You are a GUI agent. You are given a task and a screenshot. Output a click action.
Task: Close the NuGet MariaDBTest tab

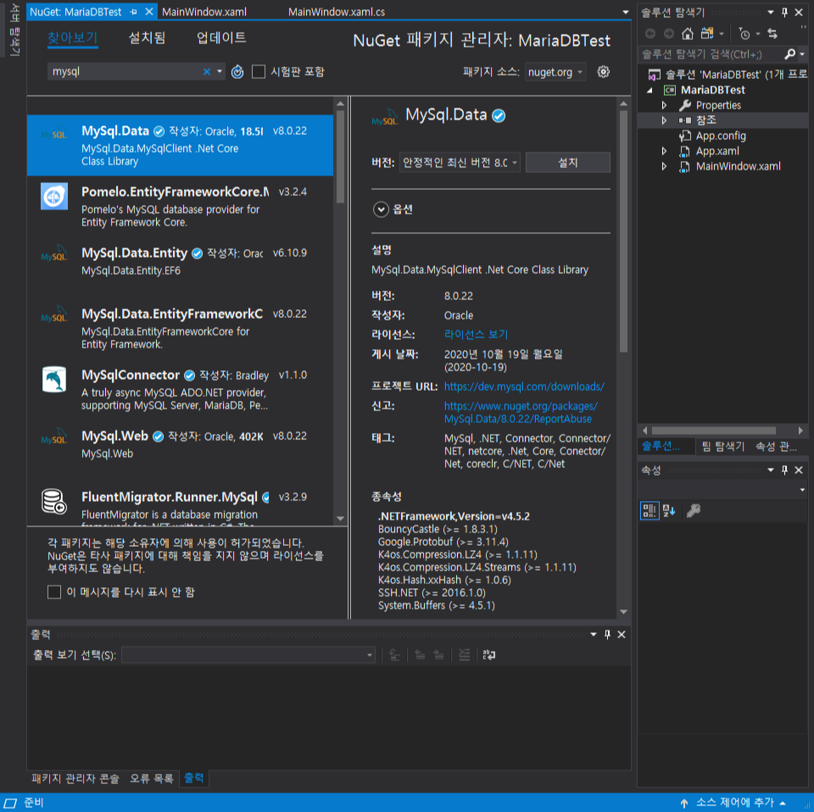coord(149,11)
